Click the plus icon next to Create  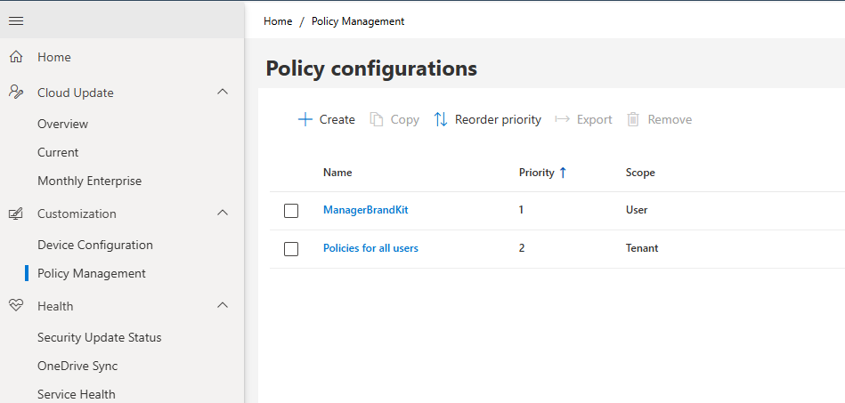pyautogui.click(x=305, y=119)
